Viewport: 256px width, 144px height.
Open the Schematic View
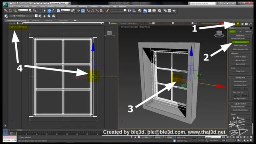point(154,11)
